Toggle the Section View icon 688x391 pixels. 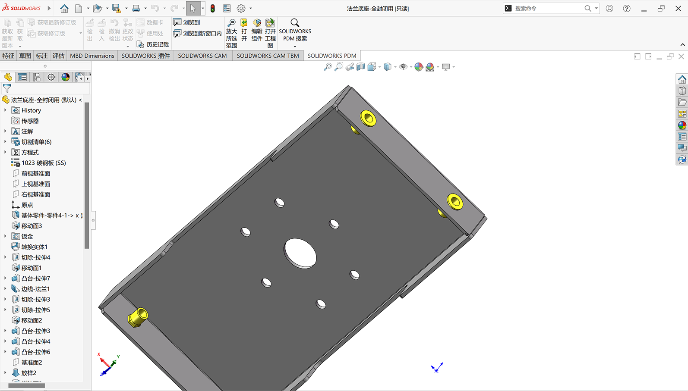361,67
